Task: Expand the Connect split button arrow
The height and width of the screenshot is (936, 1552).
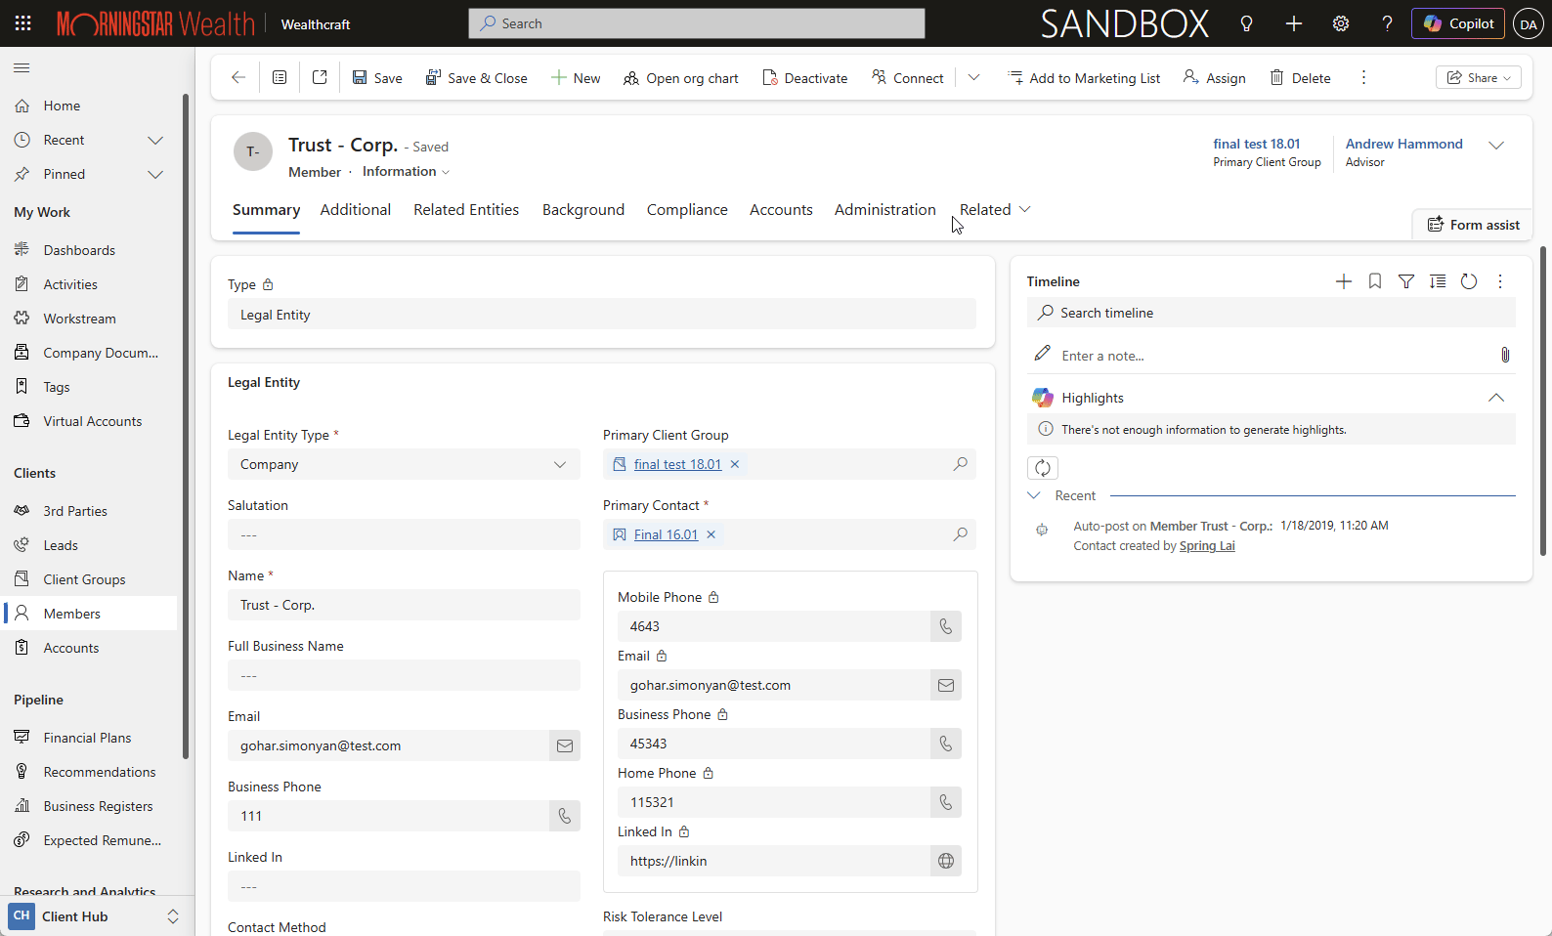Action: pos(973,78)
